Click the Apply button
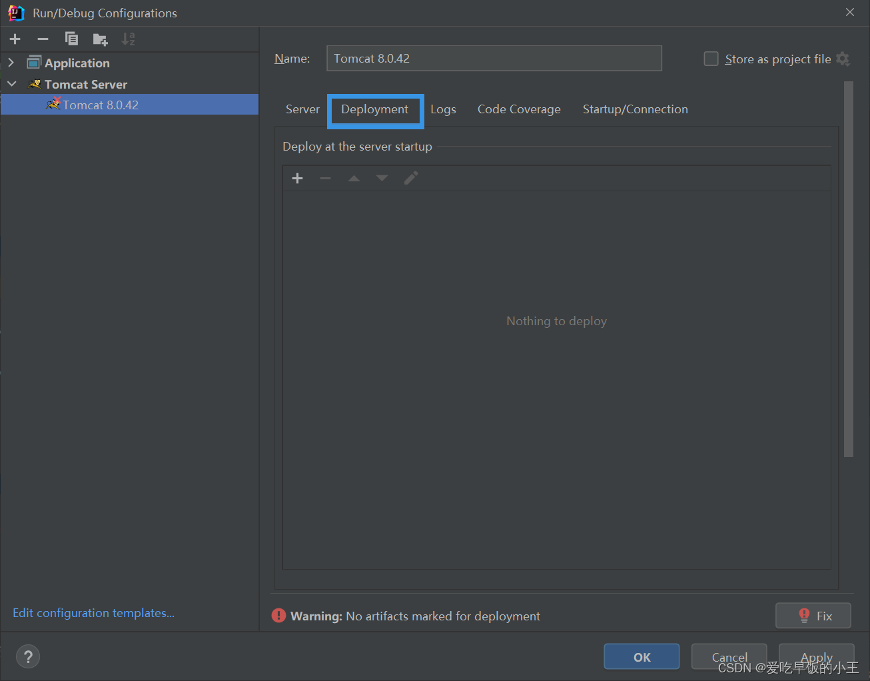This screenshot has width=870, height=681. tap(817, 657)
